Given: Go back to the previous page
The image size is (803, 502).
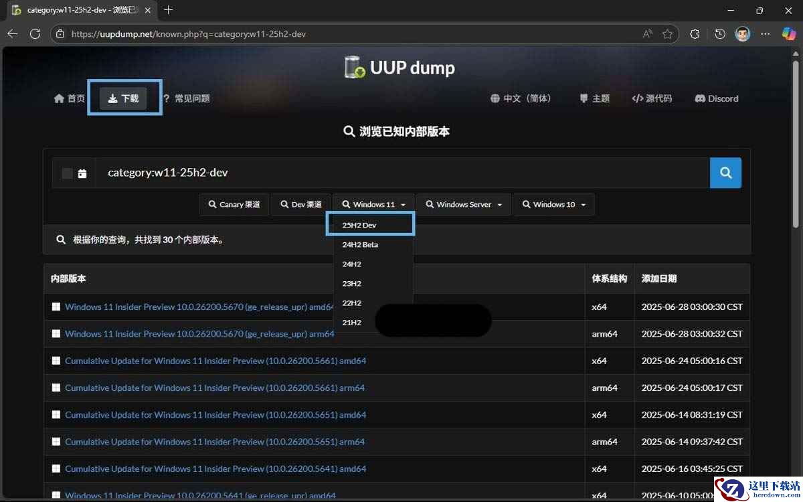Looking at the screenshot, I should point(13,33).
